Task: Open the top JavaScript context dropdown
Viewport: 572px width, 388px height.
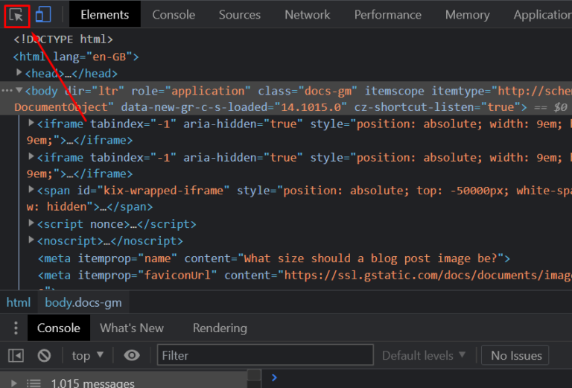Action: pos(88,355)
